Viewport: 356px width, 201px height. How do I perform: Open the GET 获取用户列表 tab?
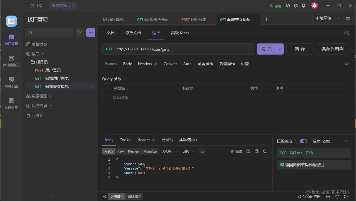click(152, 19)
